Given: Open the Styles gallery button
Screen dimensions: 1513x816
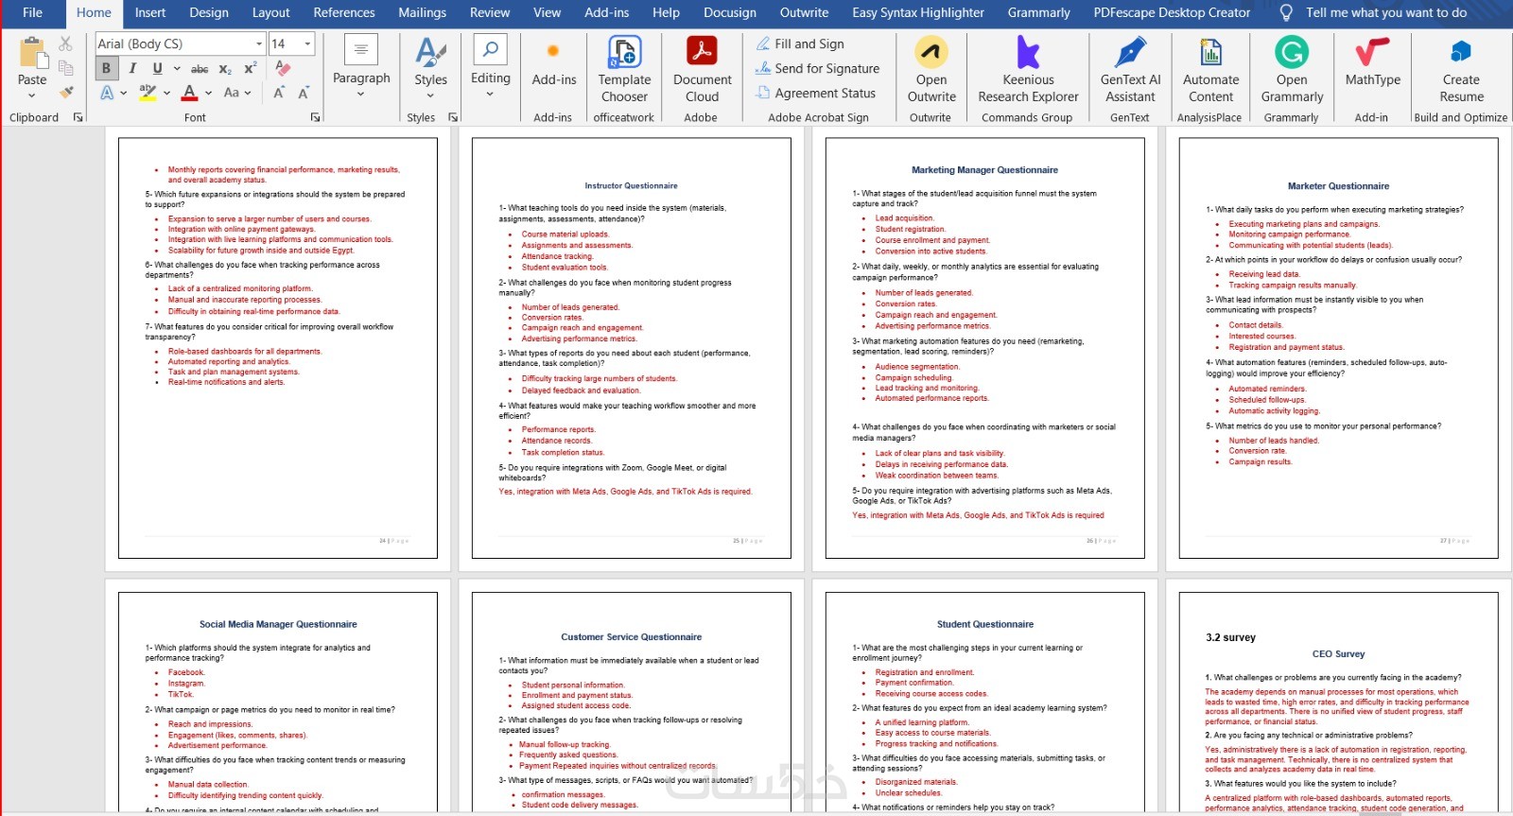Looking at the screenshot, I should tap(430, 66).
